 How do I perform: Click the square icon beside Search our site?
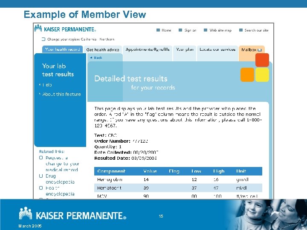[x=241, y=30]
